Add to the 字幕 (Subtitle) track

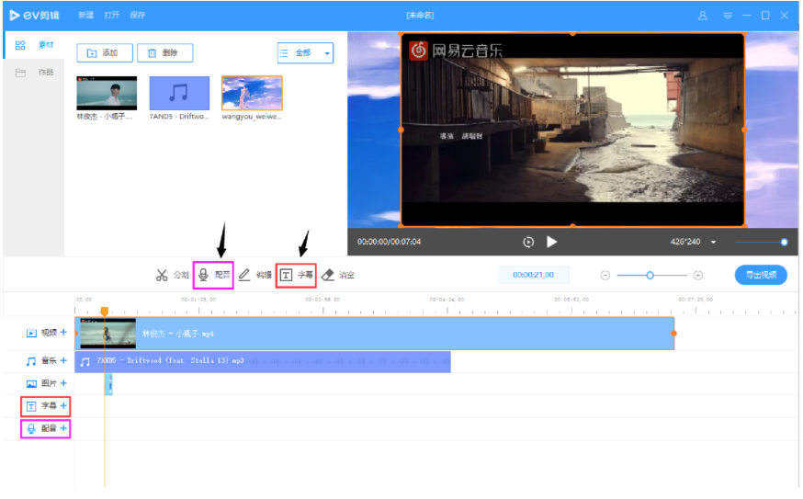pos(63,406)
